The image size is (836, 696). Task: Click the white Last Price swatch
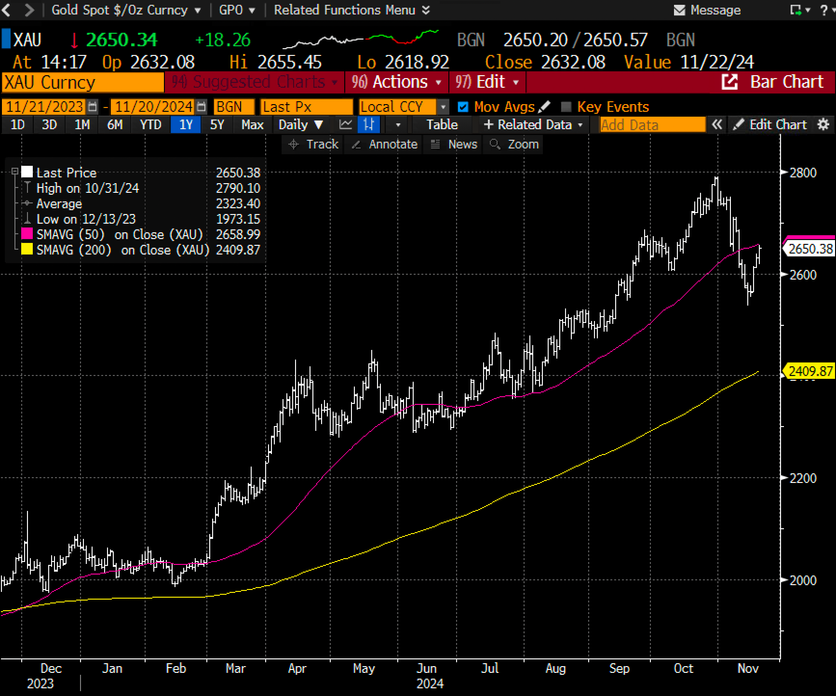(27, 172)
